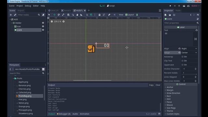Stop the running scene

[179, 6]
